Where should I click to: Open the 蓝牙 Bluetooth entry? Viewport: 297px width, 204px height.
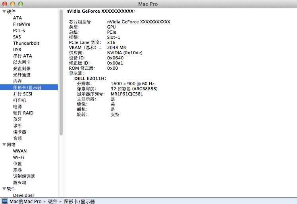pyautogui.click(x=17, y=119)
